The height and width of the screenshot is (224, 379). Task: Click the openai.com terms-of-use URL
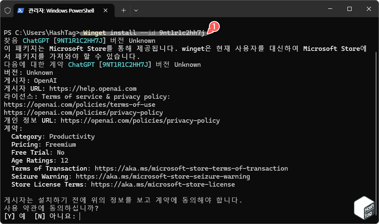[80, 104]
